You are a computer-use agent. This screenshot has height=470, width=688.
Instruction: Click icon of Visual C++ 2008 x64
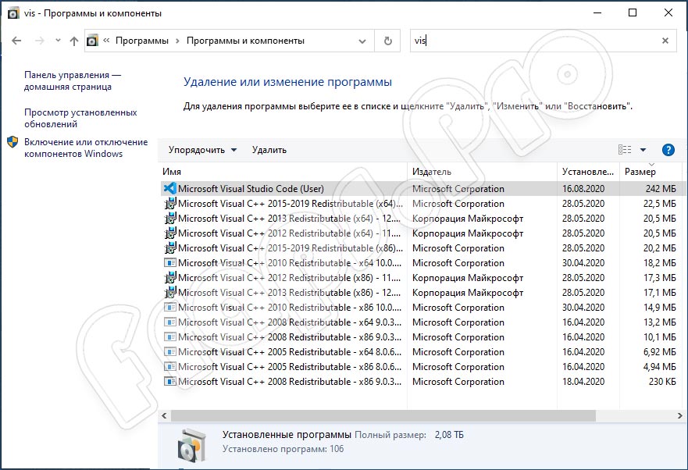[169, 322]
